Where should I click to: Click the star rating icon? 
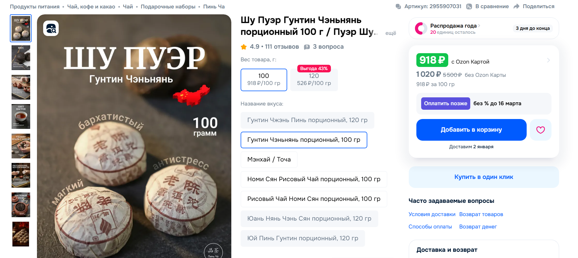(x=244, y=47)
